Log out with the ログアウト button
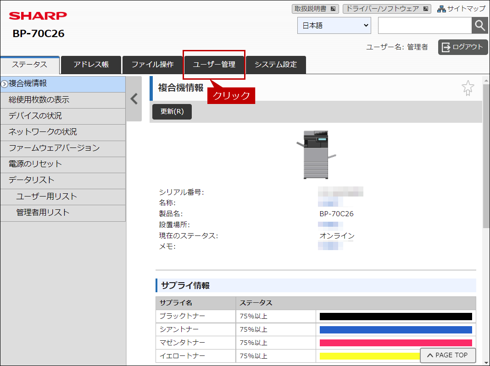The width and height of the screenshot is (490, 366). (x=463, y=47)
